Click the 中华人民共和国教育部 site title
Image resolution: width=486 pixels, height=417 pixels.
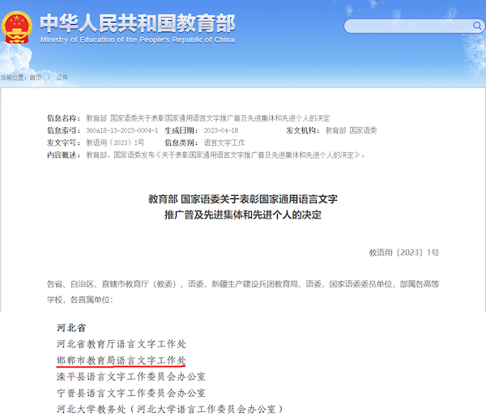click(x=138, y=23)
